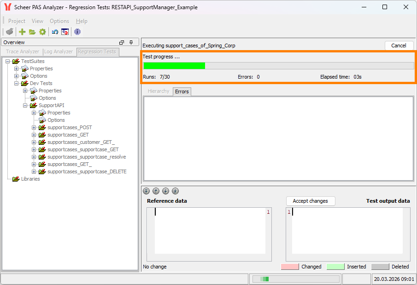The height and width of the screenshot is (285, 417).
Task: Click the purple info icon in toolbar
Action: 77,32
